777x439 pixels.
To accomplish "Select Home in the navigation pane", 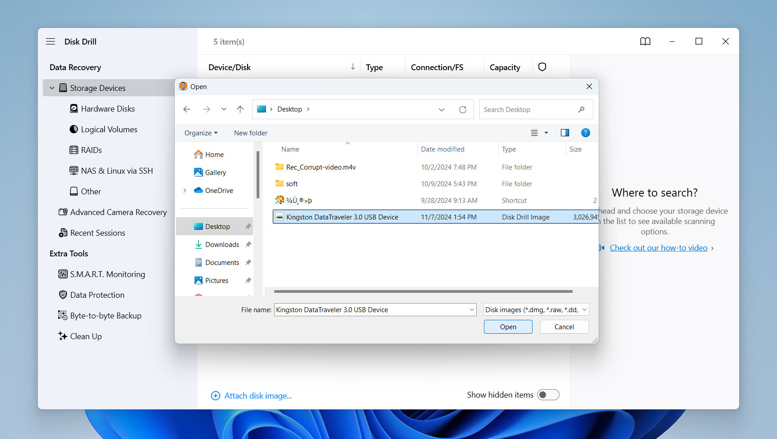I will 214,154.
